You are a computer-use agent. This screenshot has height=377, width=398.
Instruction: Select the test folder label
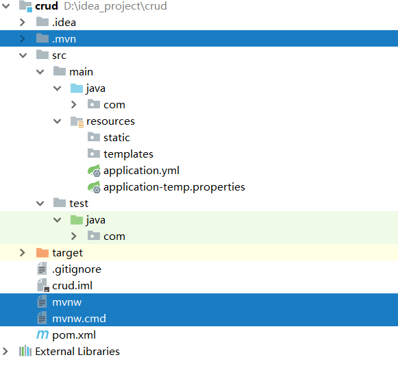coord(79,204)
